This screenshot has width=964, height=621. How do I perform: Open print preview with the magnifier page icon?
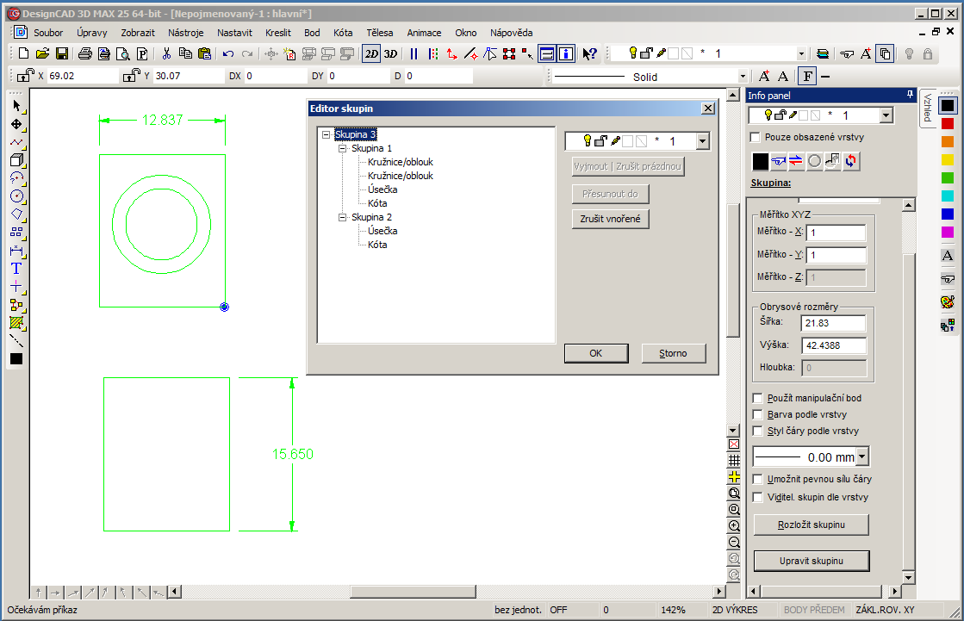[x=123, y=54]
